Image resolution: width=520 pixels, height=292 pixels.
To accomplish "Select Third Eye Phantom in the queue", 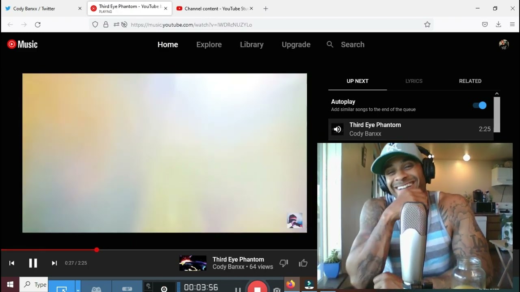I will pos(411,129).
